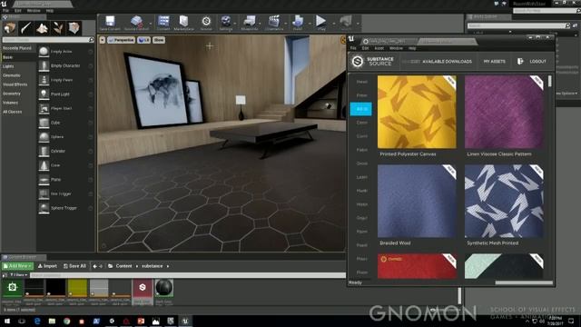Click Available Downloads in Substance Source
The height and width of the screenshot is (327, 581).
[447, 62]
